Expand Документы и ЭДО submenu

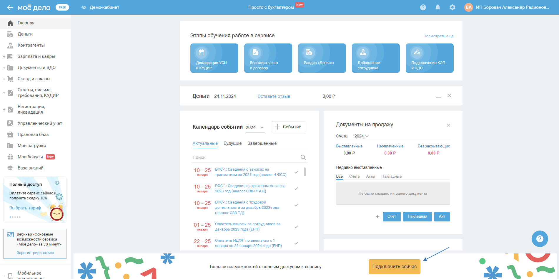(4, 68)
